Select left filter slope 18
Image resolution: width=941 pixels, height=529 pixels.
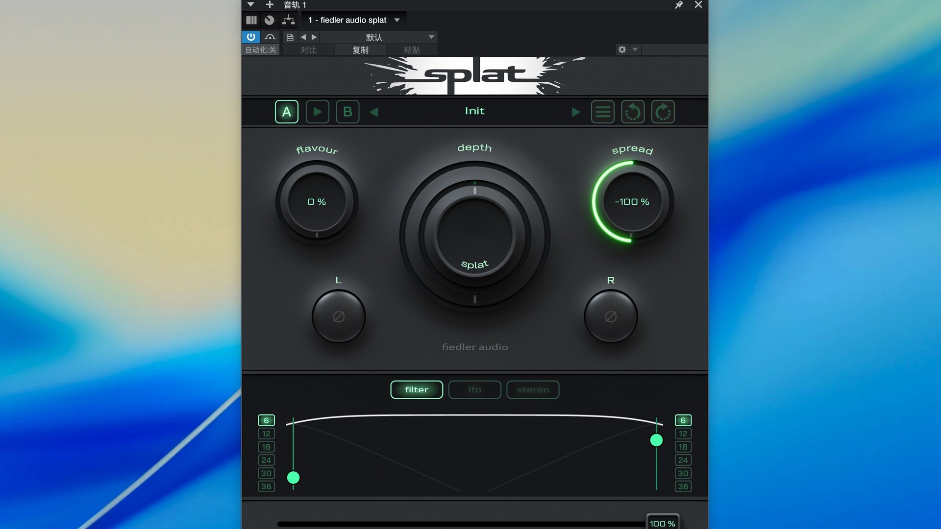pyautogui.click(x=266, y=447)
